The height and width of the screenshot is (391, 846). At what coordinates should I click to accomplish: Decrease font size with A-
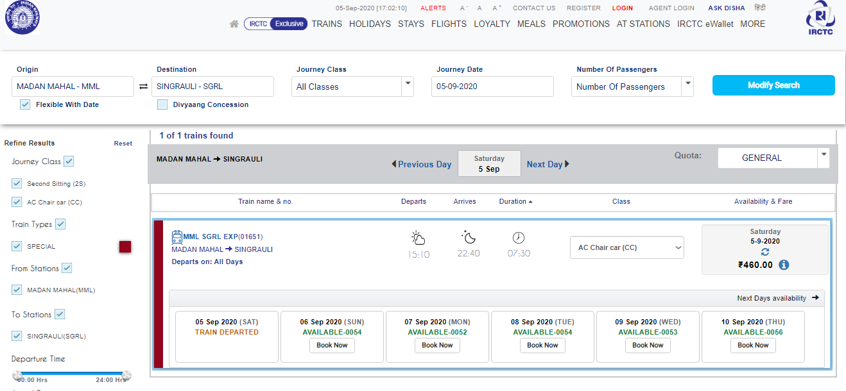coord(463,8)
